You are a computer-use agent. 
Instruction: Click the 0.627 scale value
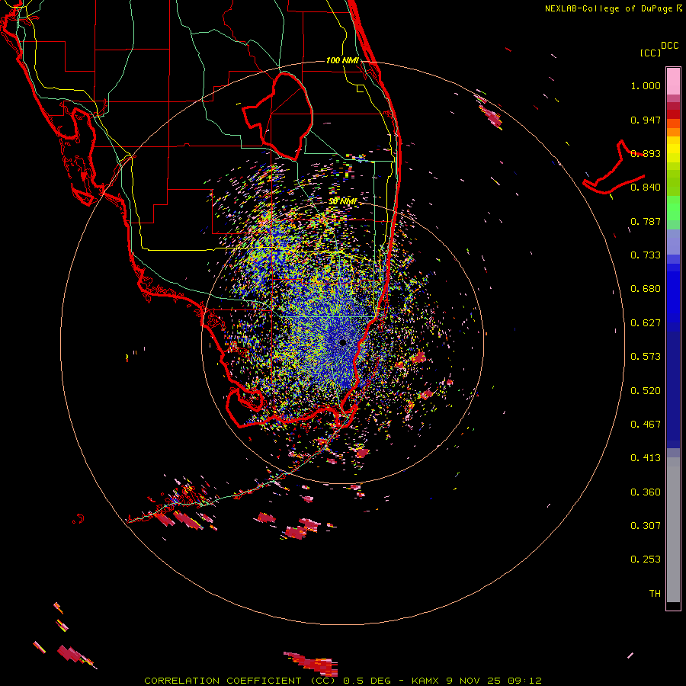(x=646, y=323)
